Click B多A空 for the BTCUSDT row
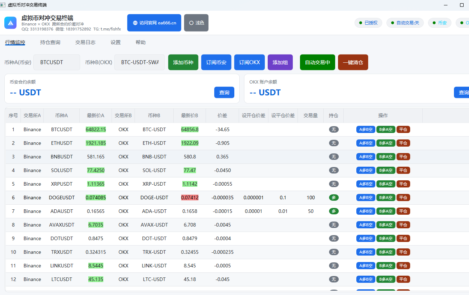Image resolution: width=469 pixels, height=295 pixels. (386, 129)
